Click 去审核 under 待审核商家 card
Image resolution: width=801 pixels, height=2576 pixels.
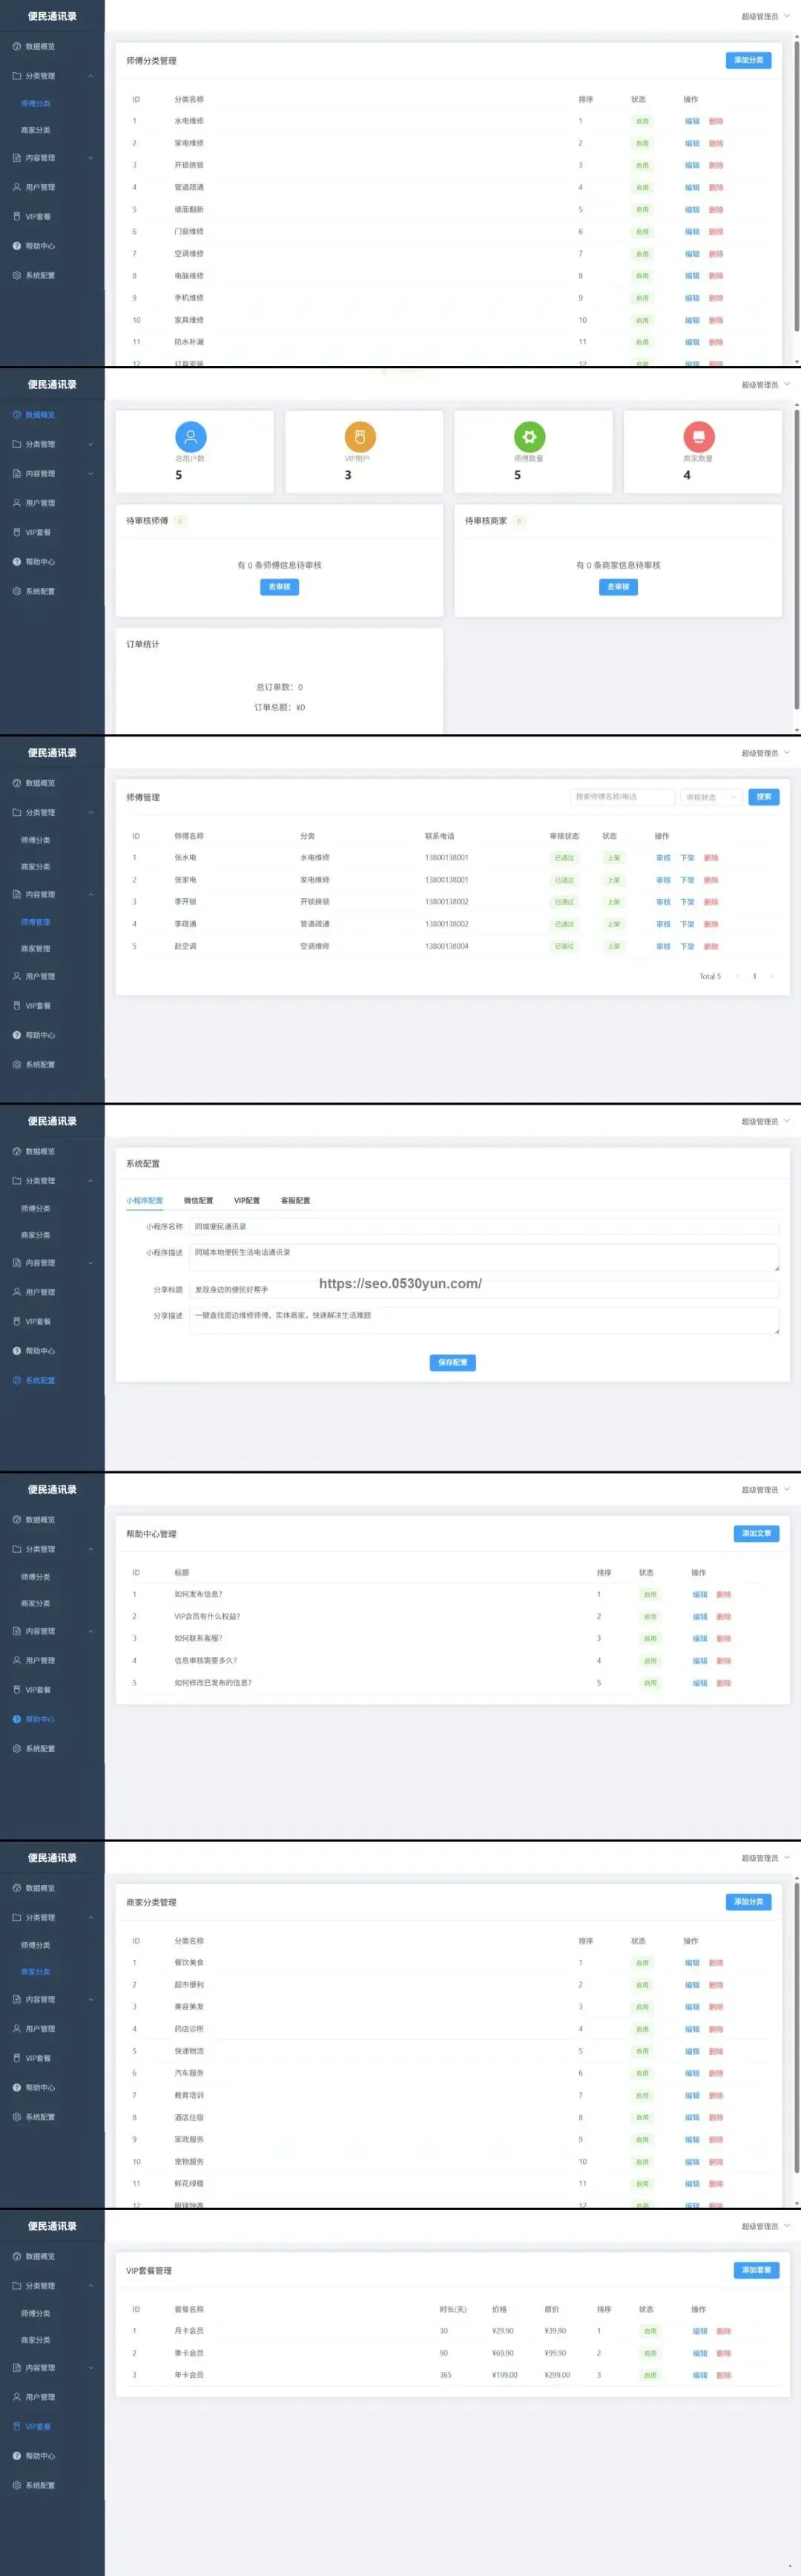pyautogui.click(x=619, y=587)
